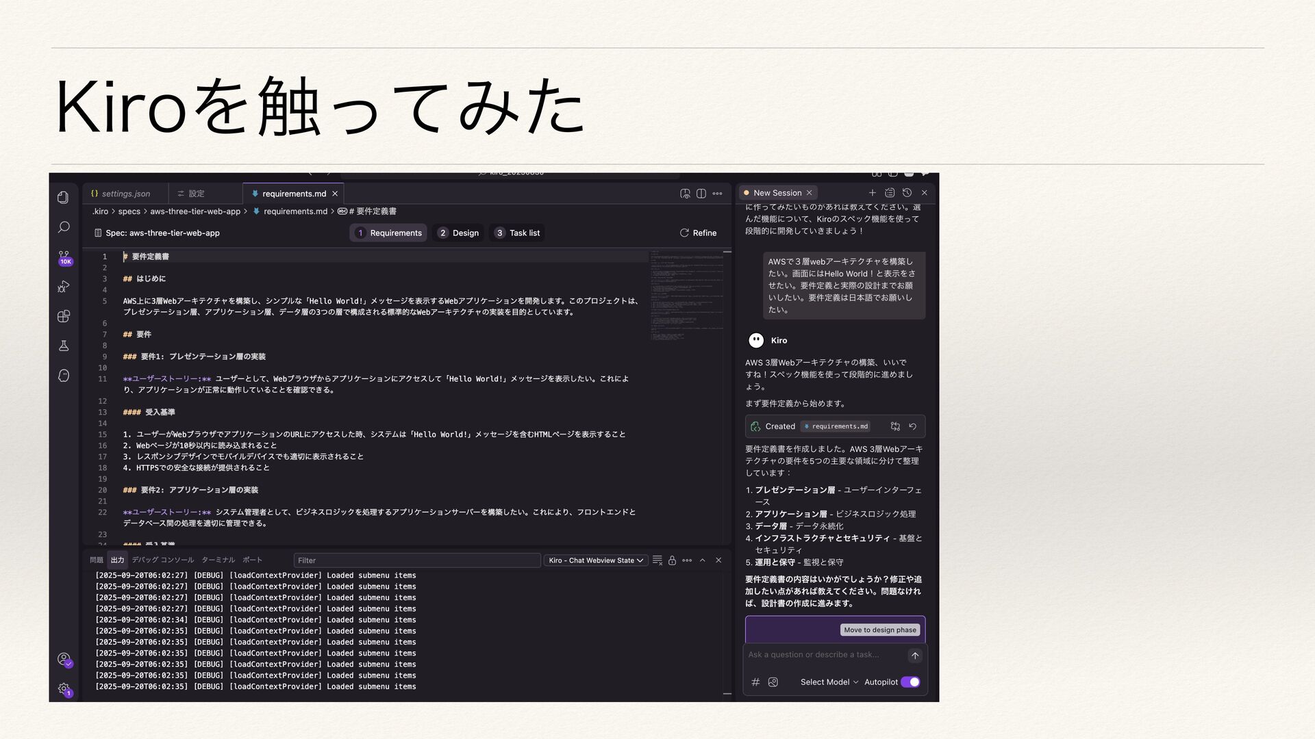Click the send arrow in chat input

(x=914, y=656)
